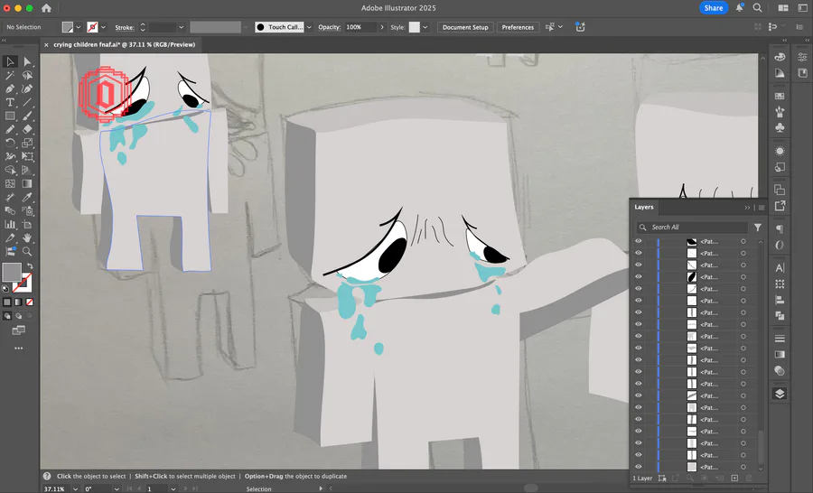Open stroke weight dropdown

click(x=181, y=27)
